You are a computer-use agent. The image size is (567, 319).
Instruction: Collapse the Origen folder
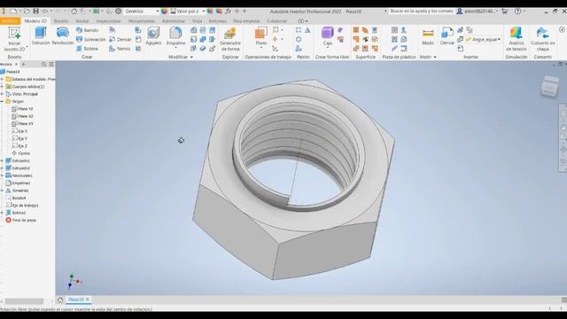pos(2,101)
